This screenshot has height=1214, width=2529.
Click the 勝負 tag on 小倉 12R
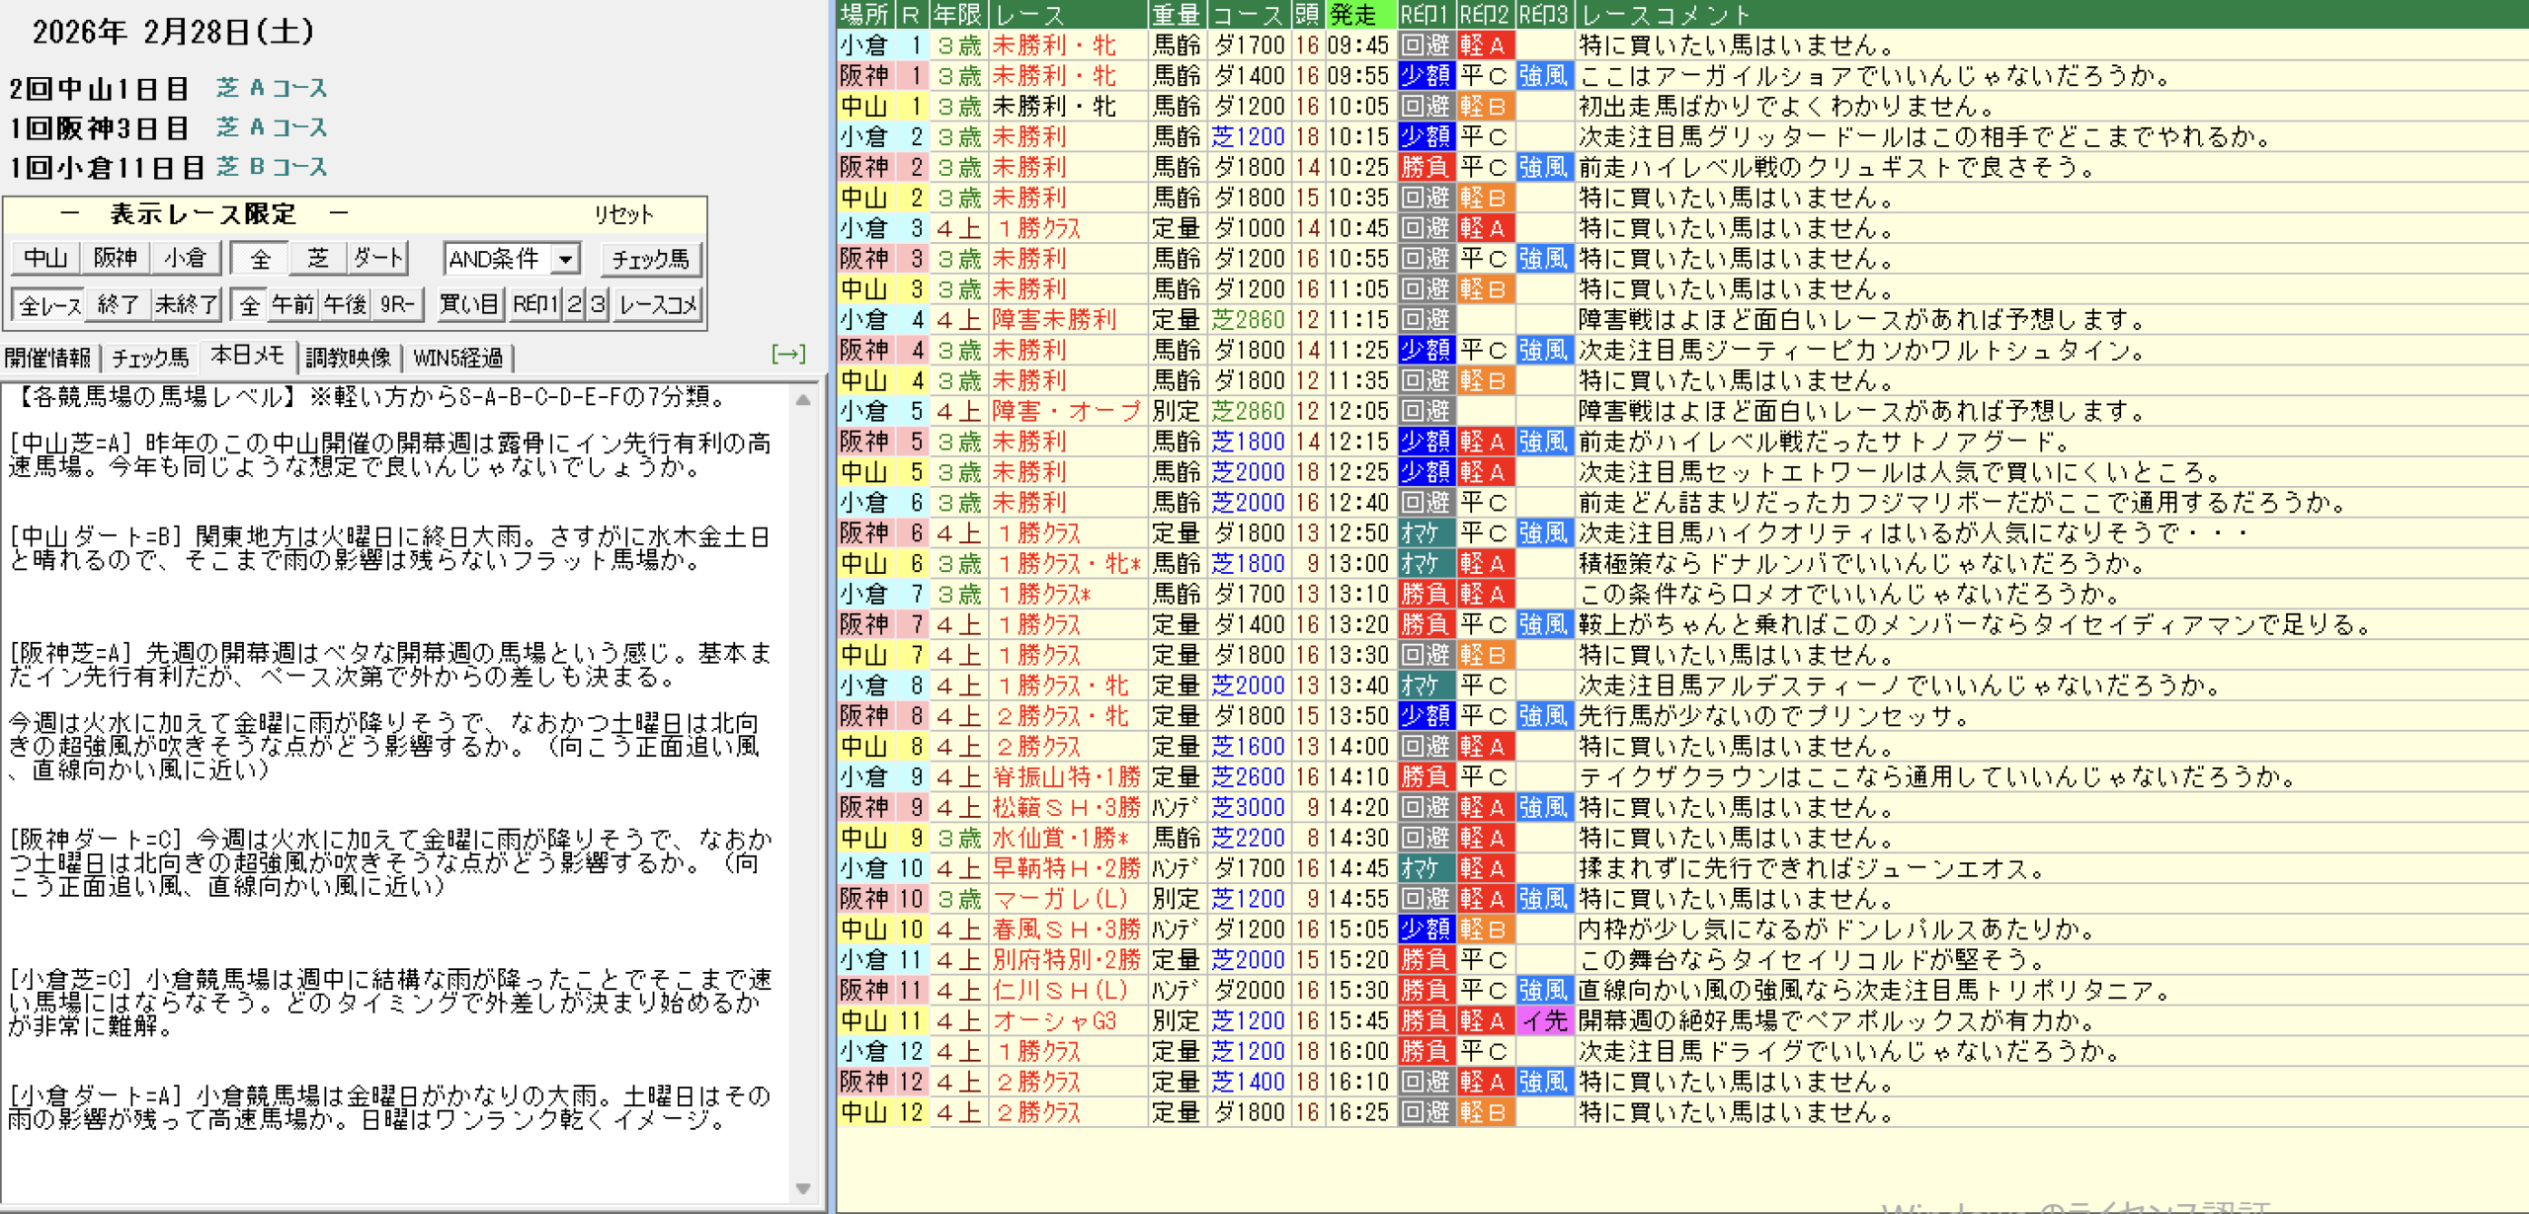pyautogui.click(x=1425, y=1052)
